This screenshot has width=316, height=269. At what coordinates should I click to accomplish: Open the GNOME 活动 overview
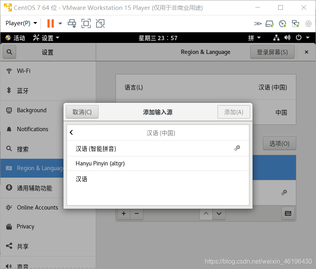point(15,38)
